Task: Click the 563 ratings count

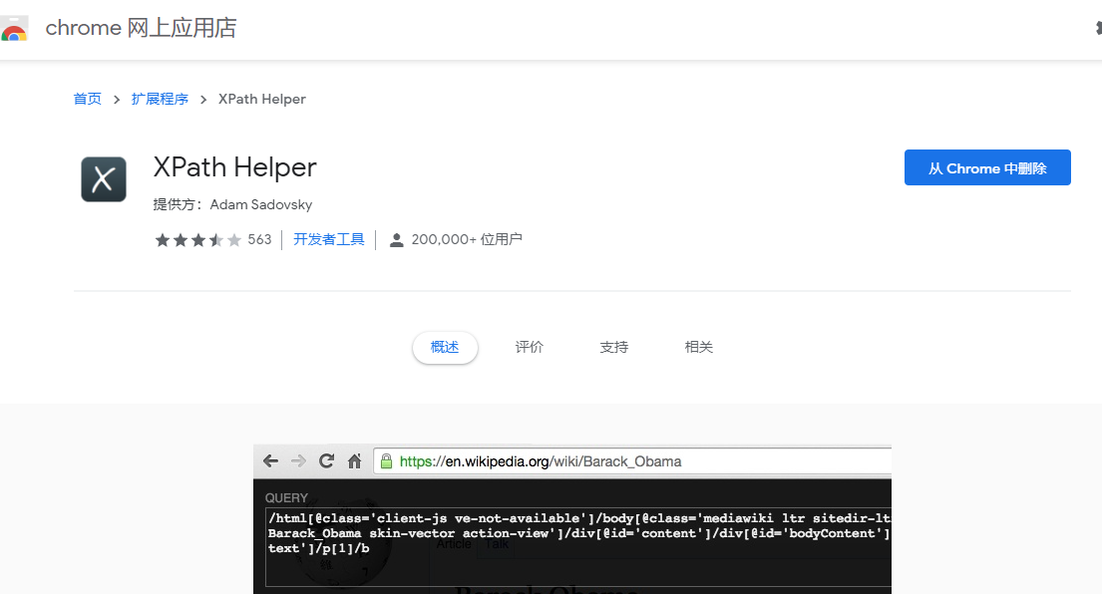Action: [259, 239]
